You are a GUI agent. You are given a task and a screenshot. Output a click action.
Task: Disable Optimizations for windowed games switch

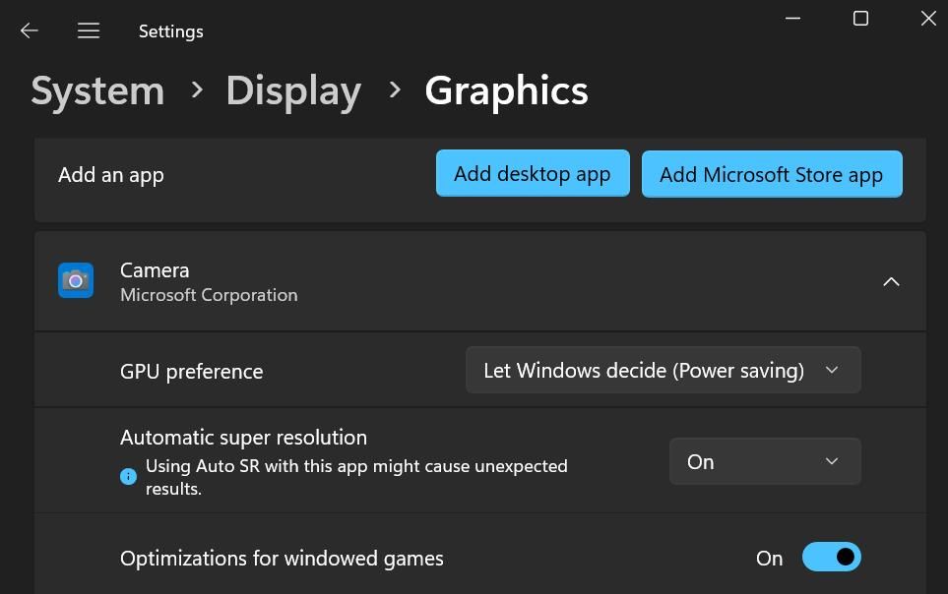pyautogui.click(x=832, y=558)
